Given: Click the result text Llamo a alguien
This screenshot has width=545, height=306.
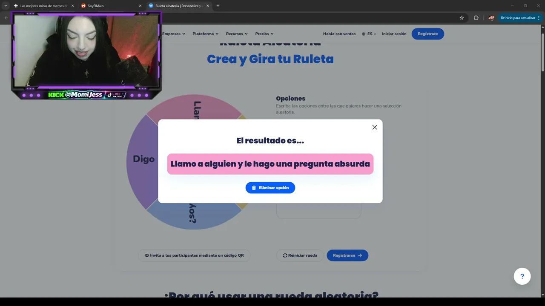Looking at the screenshot, I should pos(270,164).
